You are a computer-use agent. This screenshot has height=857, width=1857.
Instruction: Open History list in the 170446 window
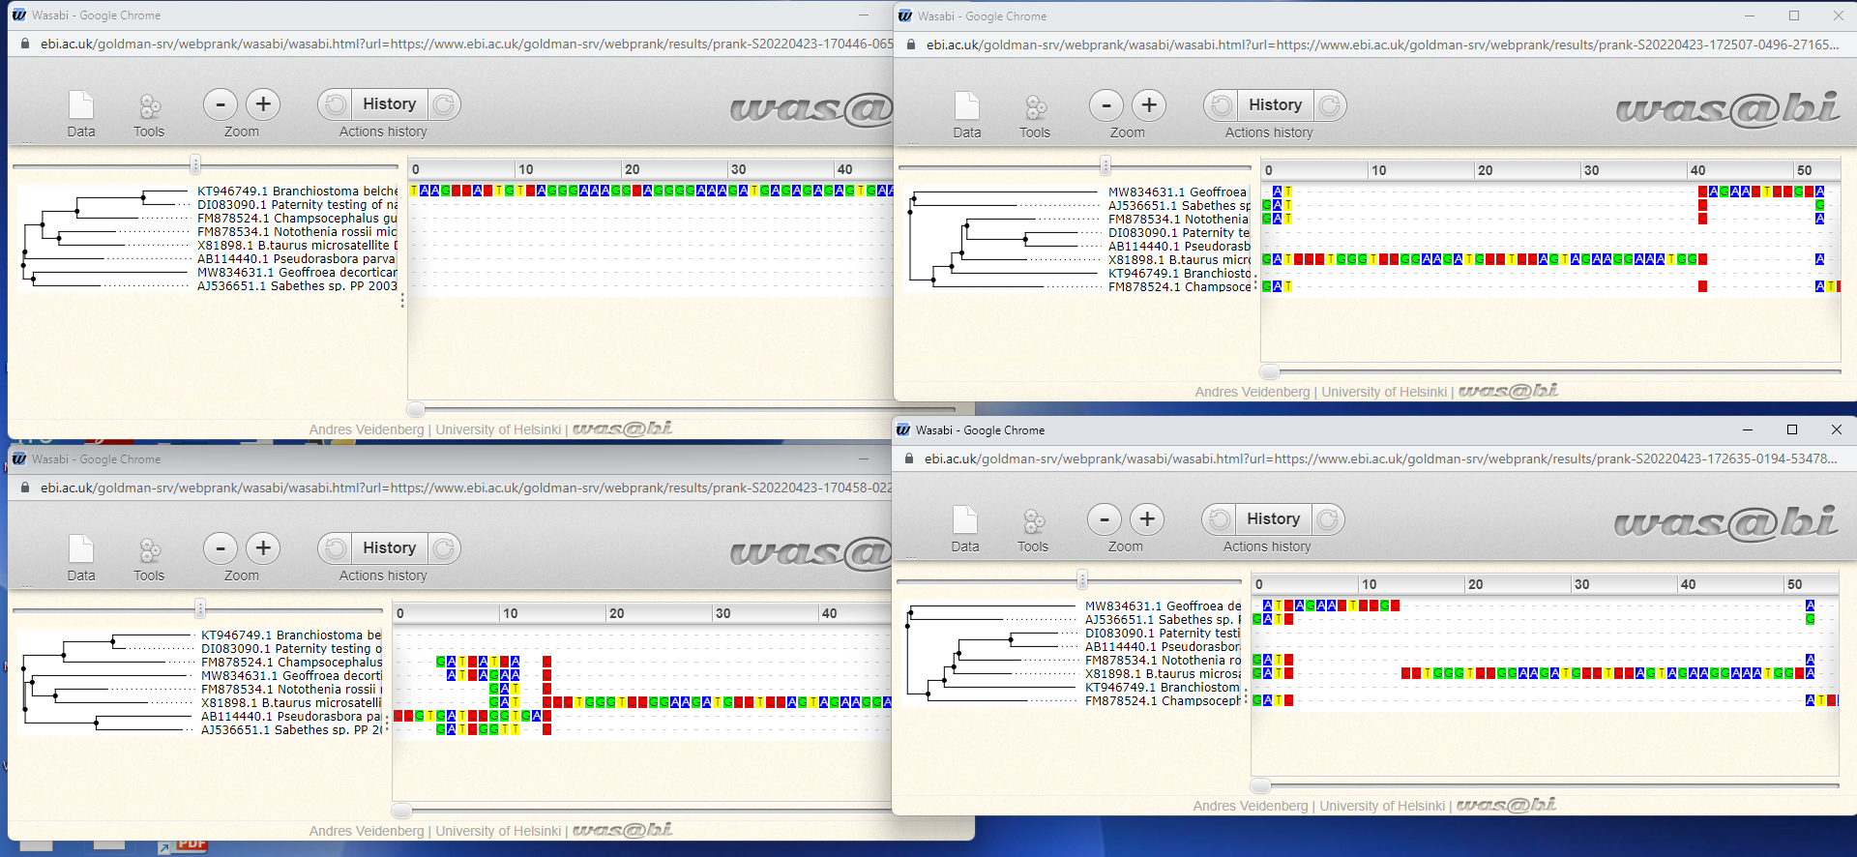pos(389,104)
